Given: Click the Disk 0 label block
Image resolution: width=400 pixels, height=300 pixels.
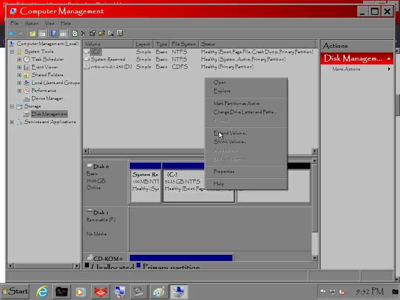Looking at the screenshot, I should pos(105,183).
